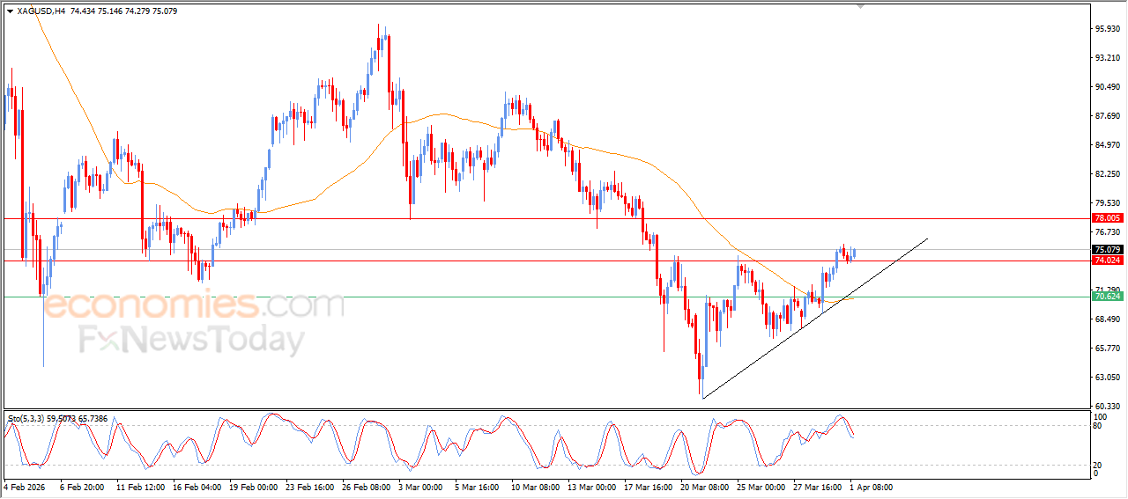Click the 82.250 price axis value
The width and height of the screenshot is (1128, 499).
[x=1107, y=174]
